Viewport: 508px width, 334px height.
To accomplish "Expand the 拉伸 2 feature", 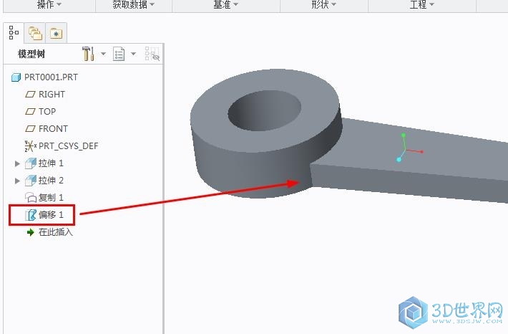I will pos(17,181).
